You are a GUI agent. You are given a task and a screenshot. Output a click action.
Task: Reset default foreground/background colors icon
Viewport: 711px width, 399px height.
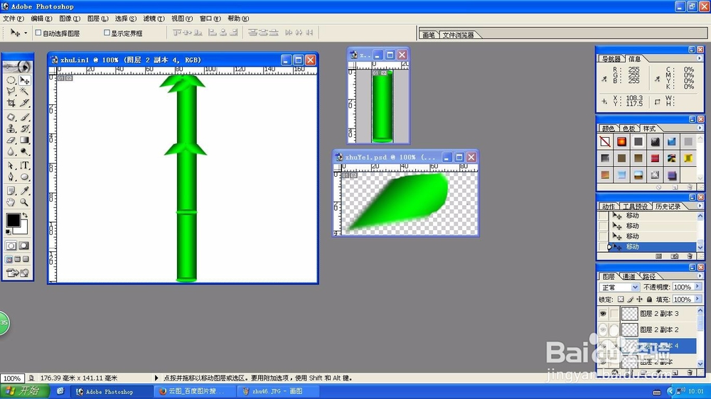point(8,232)
